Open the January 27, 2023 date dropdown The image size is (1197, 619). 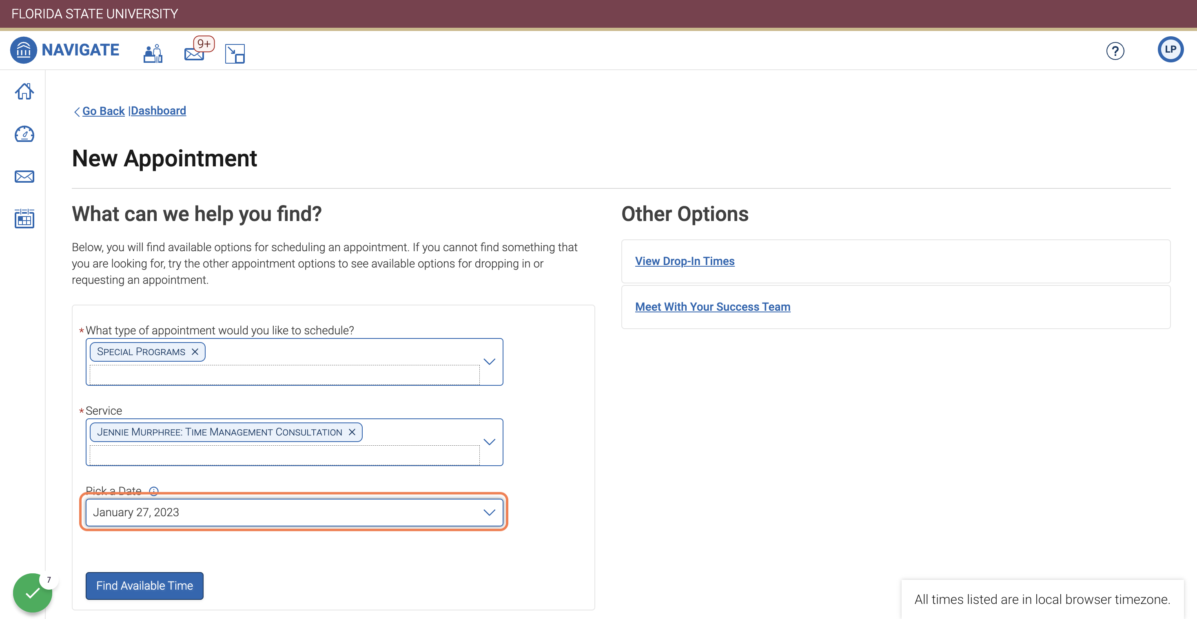tap(294, 512)
